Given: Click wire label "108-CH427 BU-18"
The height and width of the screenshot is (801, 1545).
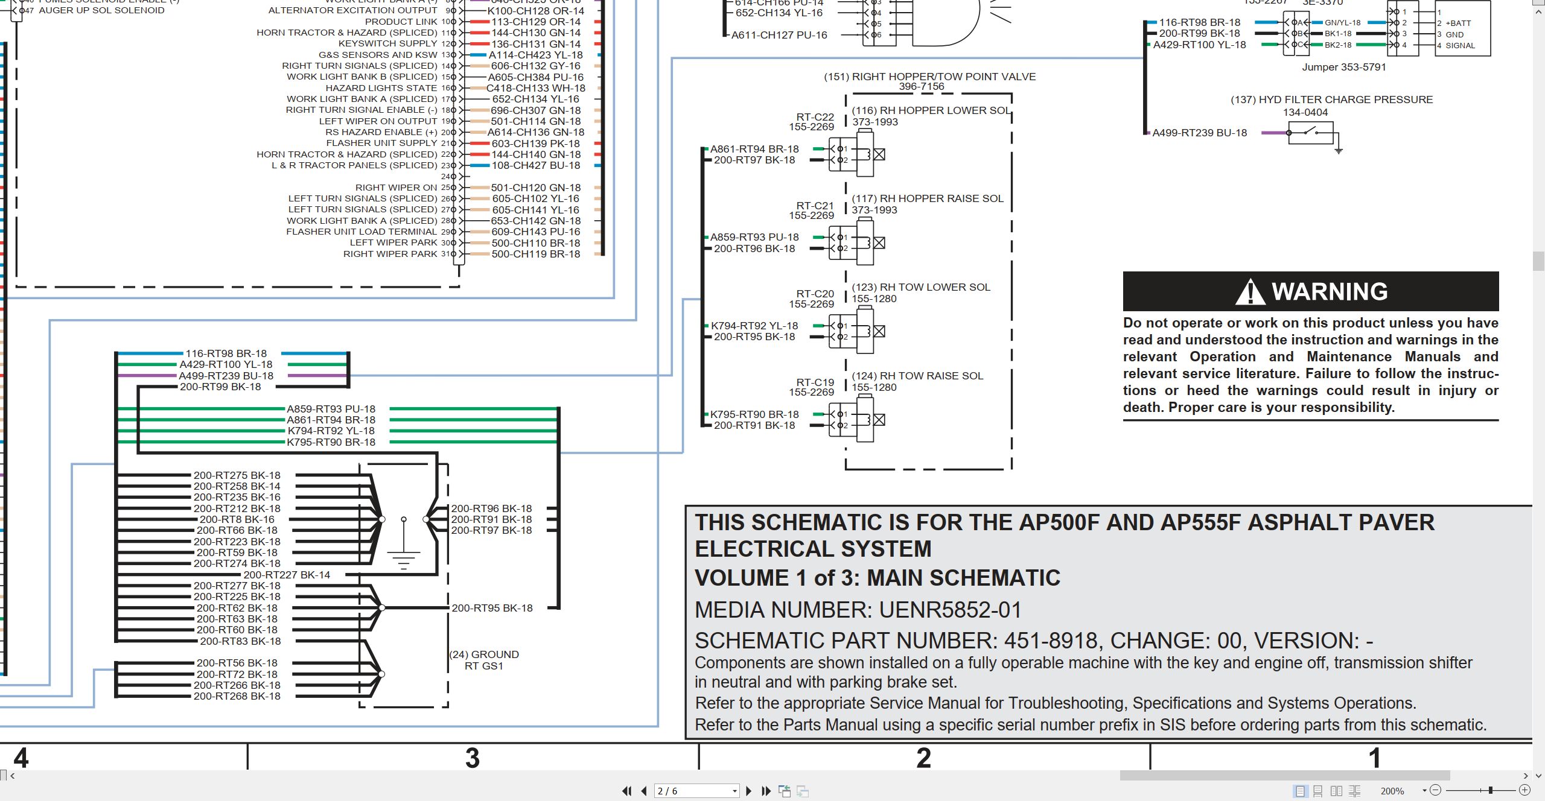Looking at the screenshot, I should coord(535,165).
